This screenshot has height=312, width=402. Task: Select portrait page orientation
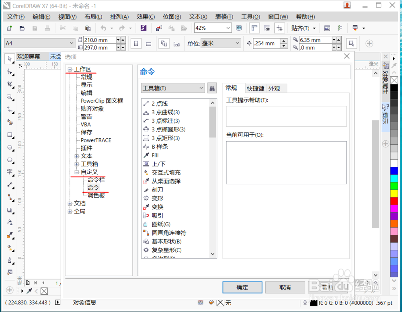click(136, 43)
